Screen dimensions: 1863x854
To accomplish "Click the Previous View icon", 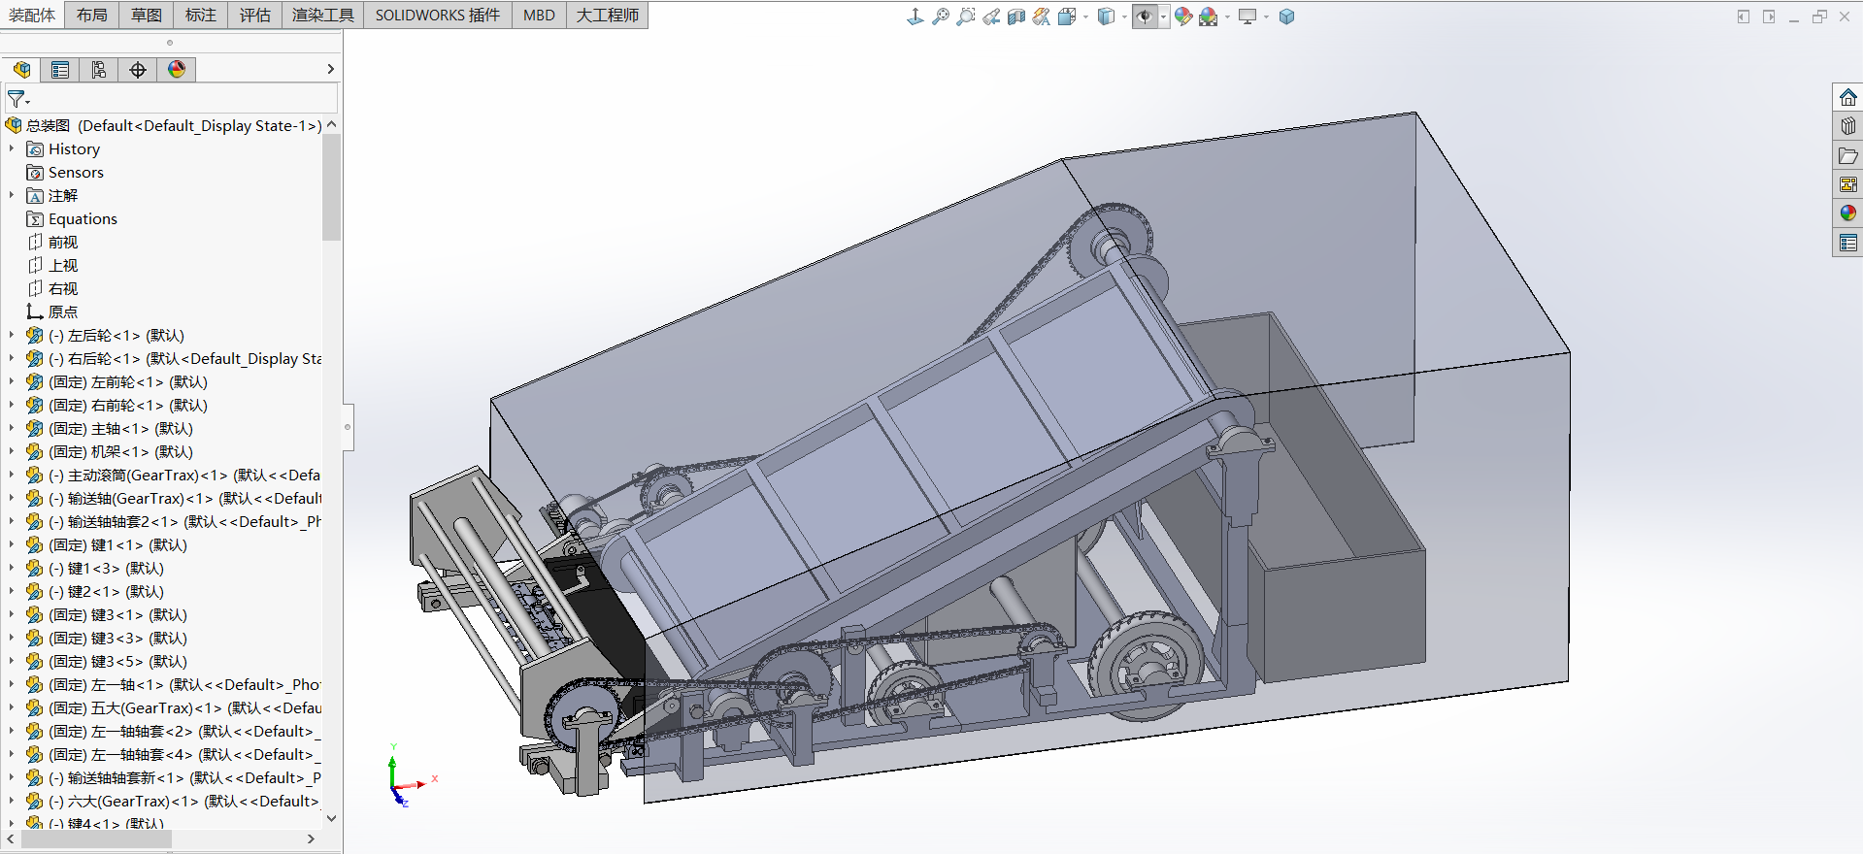I will [x=991, y=16].
